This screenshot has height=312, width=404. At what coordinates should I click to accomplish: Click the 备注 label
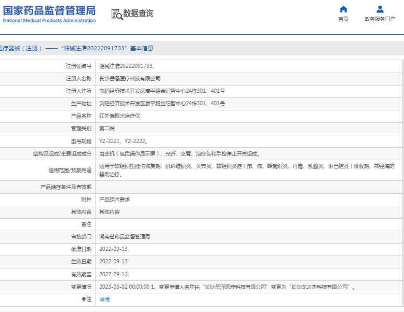pyautogui.click(x=86, y=224)
